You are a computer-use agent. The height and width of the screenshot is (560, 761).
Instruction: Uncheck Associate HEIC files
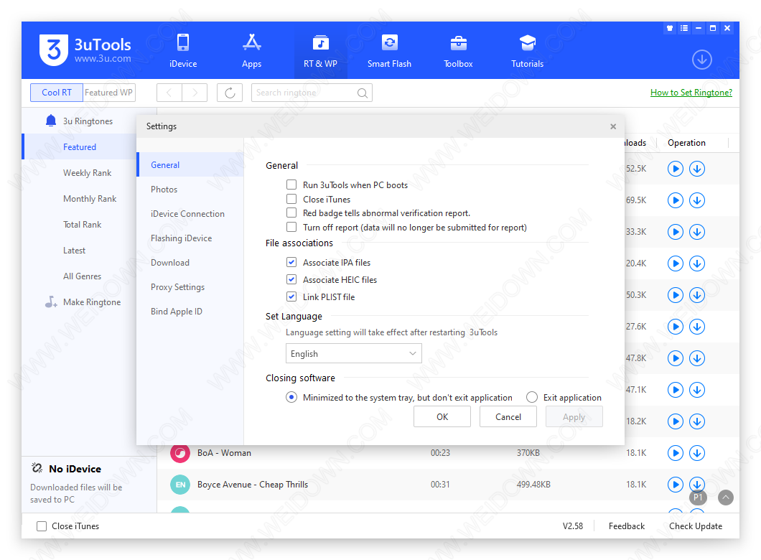click(291, 279)
